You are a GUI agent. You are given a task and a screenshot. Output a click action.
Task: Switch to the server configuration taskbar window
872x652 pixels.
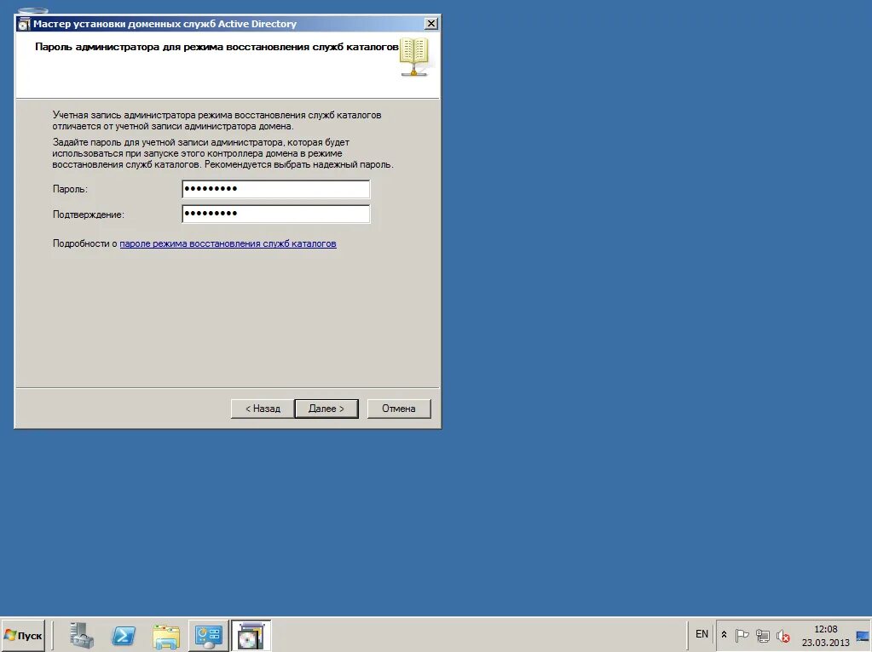pyautogui.click(x=209, y=635)
